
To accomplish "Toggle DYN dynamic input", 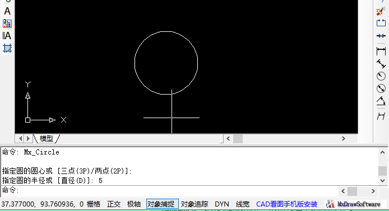I will point(222,204).
